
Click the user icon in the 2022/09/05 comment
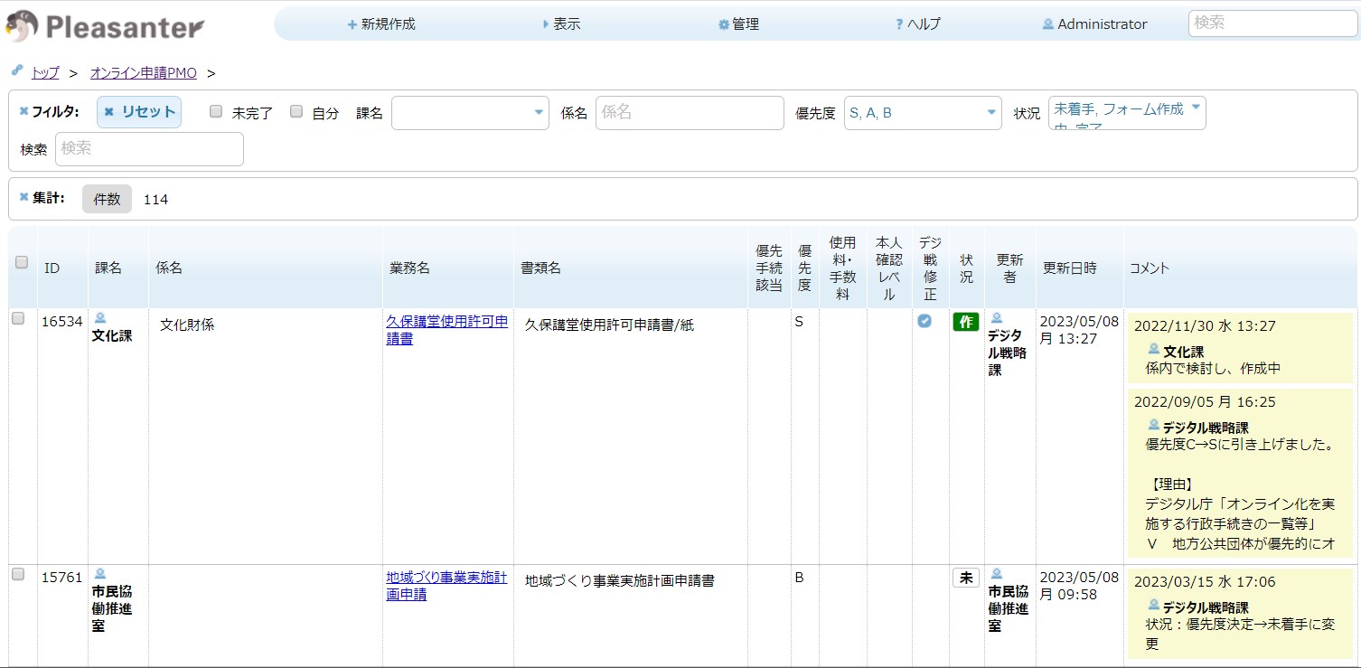(x=1154, y=425)
